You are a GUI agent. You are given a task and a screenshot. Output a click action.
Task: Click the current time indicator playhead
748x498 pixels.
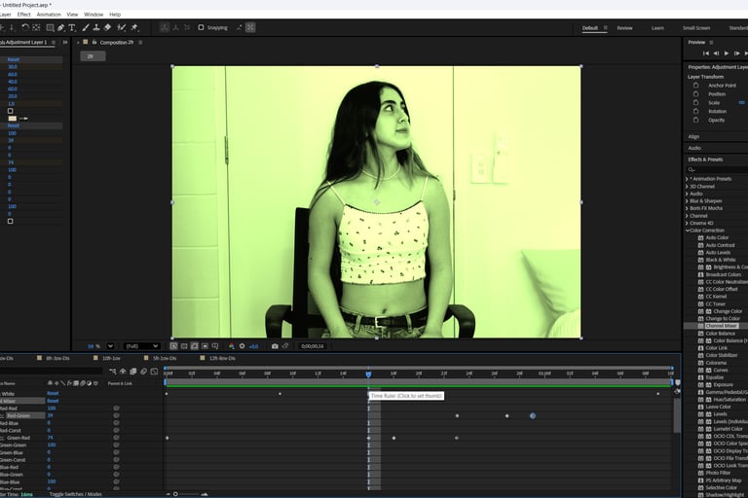[368, 374]
